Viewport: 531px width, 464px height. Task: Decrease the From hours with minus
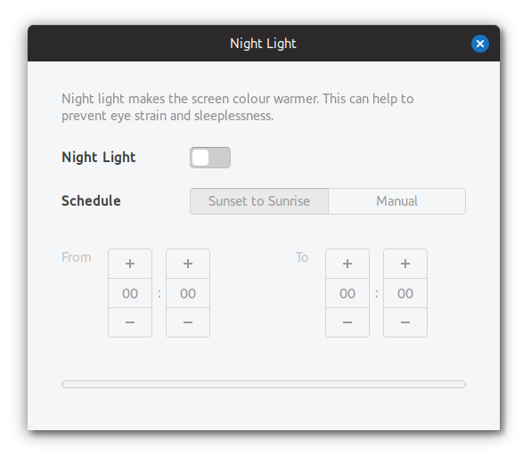[x=130, y=322]
